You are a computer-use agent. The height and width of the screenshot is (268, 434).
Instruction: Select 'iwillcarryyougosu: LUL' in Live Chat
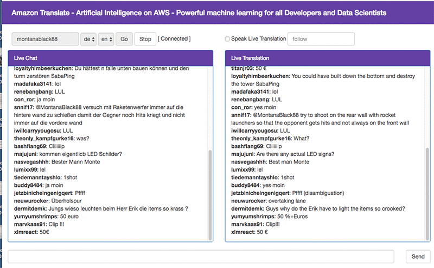coord(43,130)
